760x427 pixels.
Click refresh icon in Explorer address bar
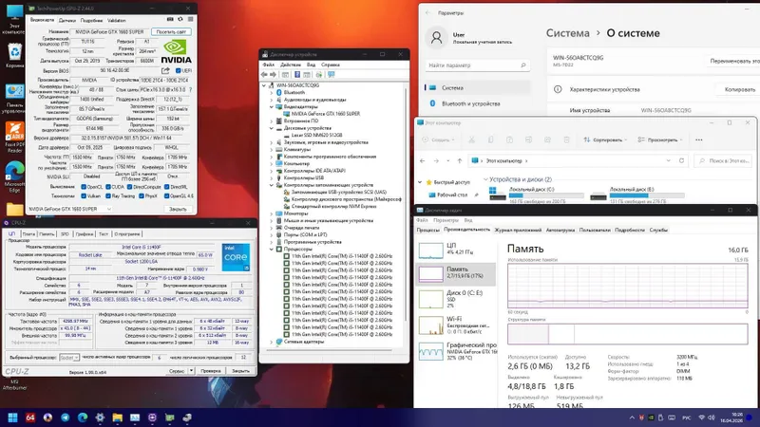(x=681, y=160)
